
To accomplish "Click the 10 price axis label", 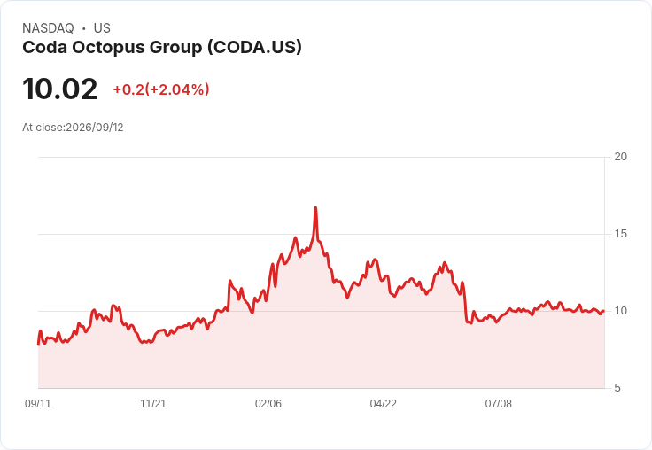I will click(x=620, y=311).
